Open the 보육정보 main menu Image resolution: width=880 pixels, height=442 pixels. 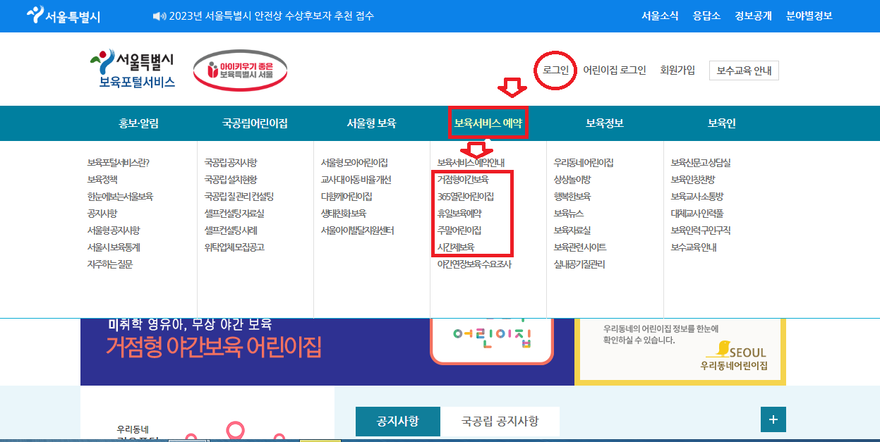click(605, 123)
